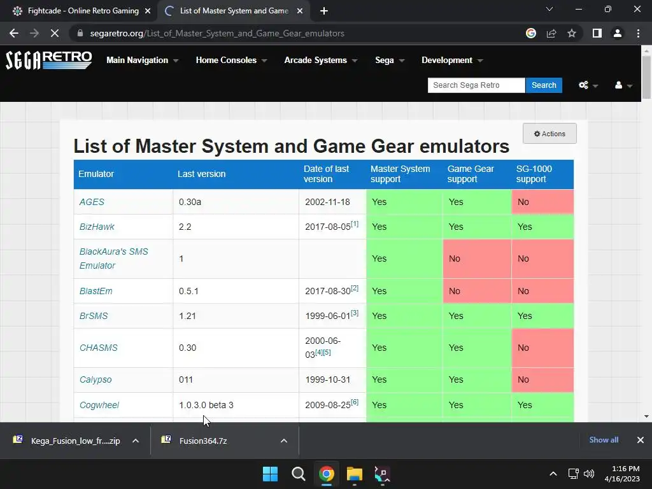Select the List of Master System tab

233,11
